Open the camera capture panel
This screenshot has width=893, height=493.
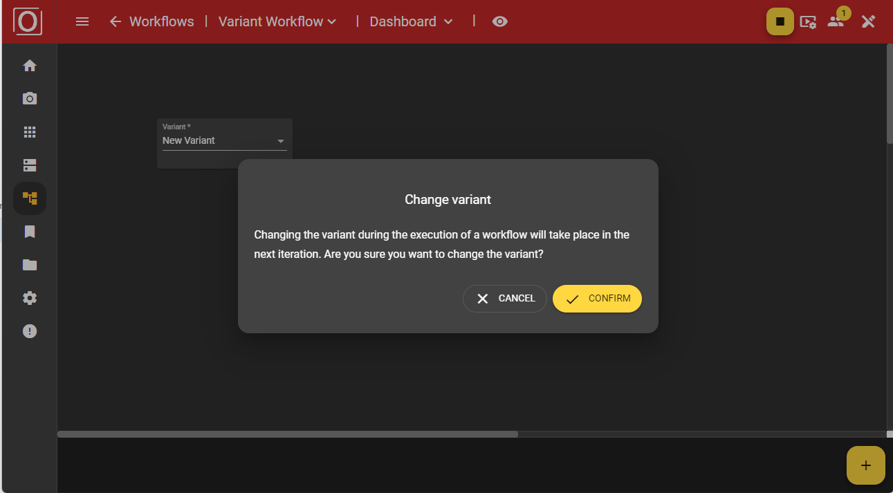29,98
